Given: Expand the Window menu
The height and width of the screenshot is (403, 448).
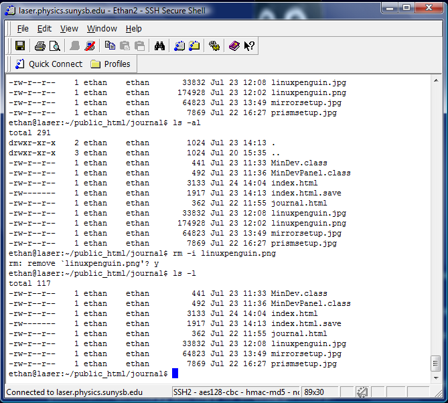Looking at the screenshot, I should (102, 29).
